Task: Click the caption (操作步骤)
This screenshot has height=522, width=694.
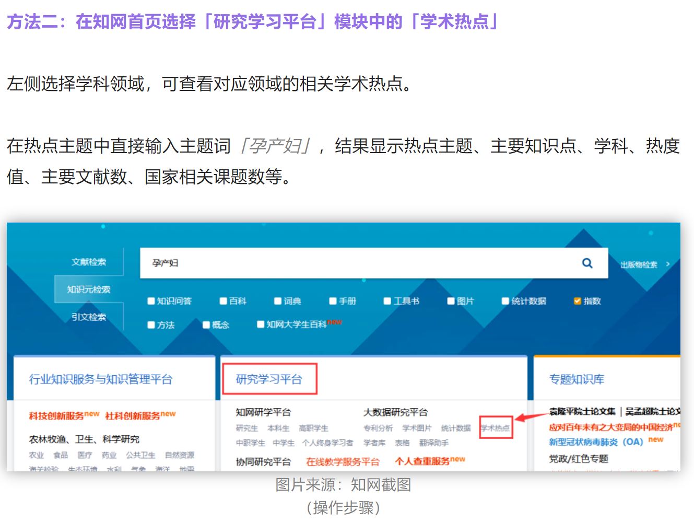Action: tap(343, 507)
